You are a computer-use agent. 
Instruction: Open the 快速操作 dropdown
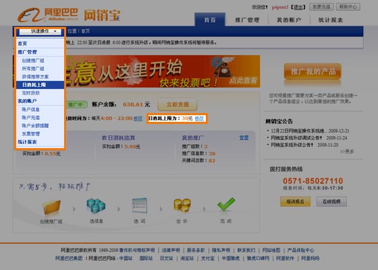pos(40,31)
